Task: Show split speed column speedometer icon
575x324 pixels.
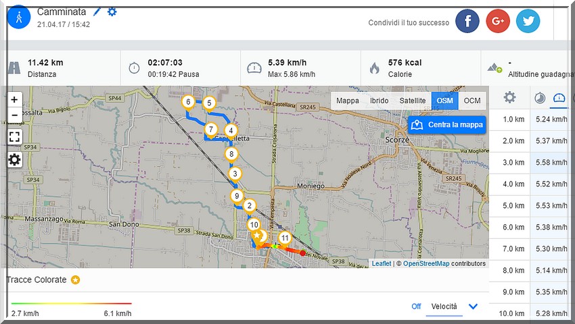Action: pyautogui.click(x=559, y=98)
